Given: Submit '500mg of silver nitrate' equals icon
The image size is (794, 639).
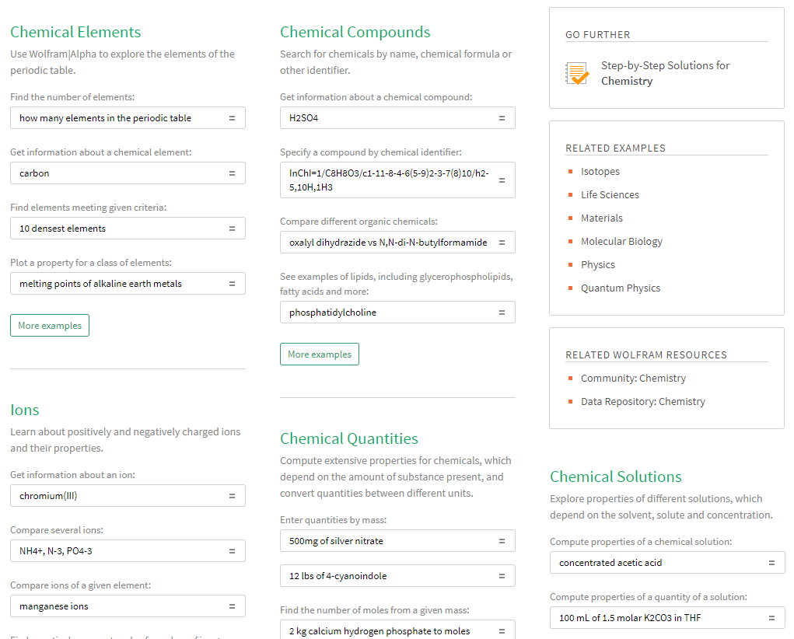Looking at the screenshot, I should (x=502, y=541).
